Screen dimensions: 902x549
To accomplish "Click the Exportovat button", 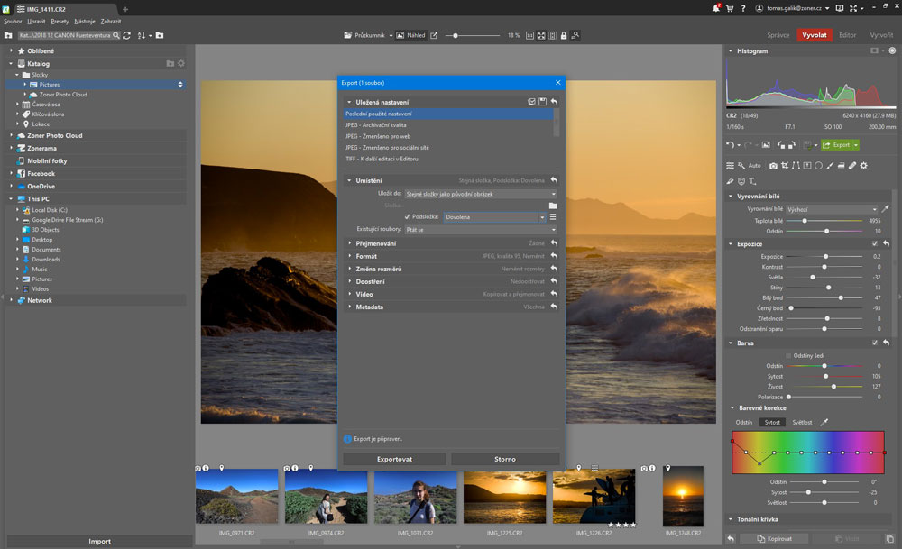I will [394, 459].
